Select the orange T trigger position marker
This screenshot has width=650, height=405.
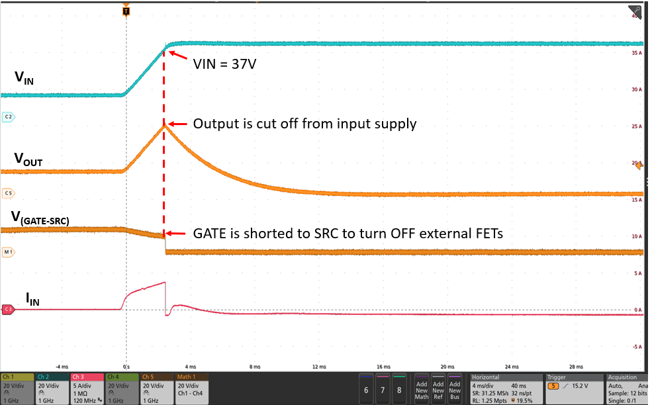(124, 11)
